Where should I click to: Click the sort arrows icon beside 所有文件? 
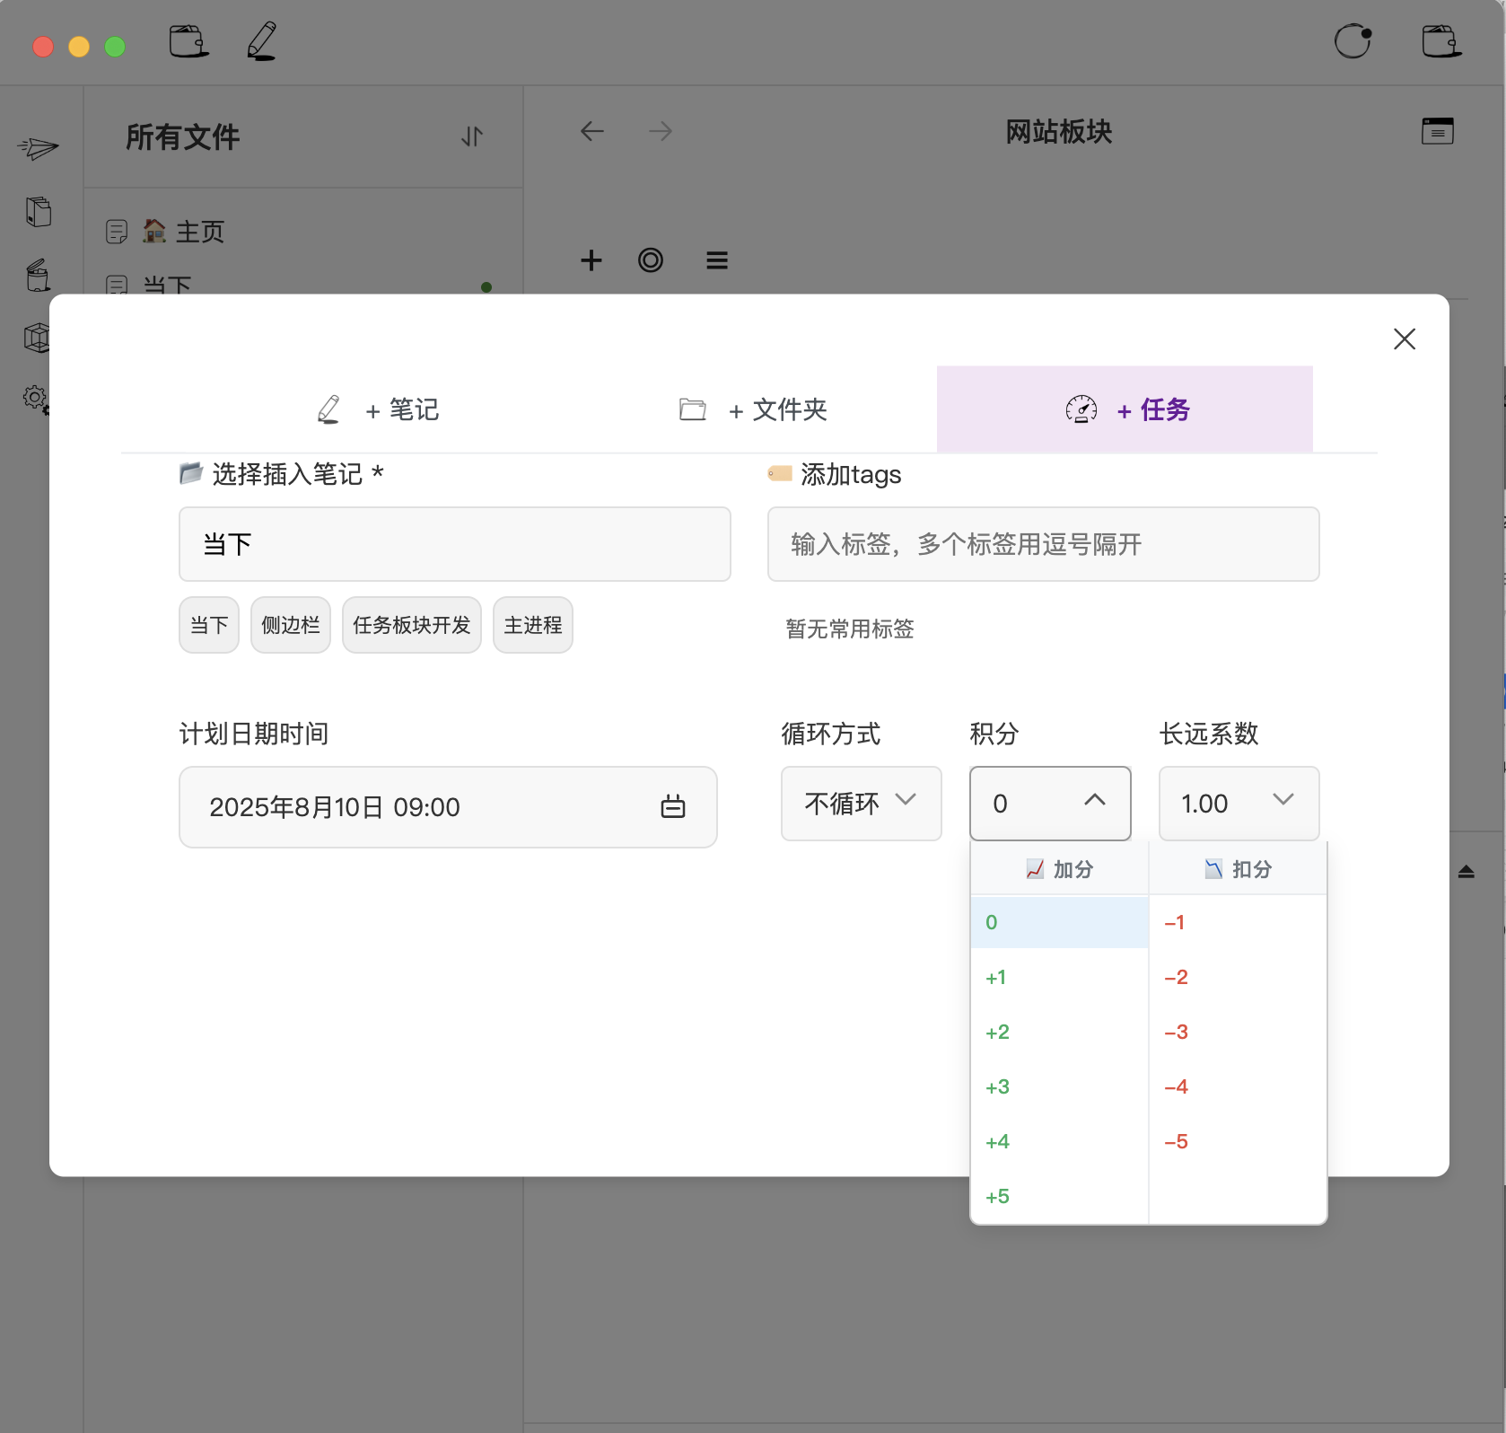[472, 136]
